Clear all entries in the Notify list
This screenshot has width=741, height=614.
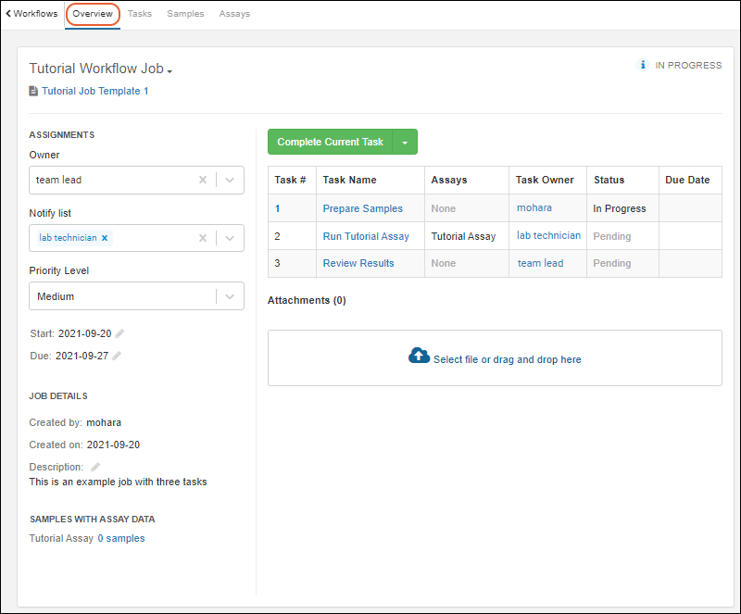[203, 238]
